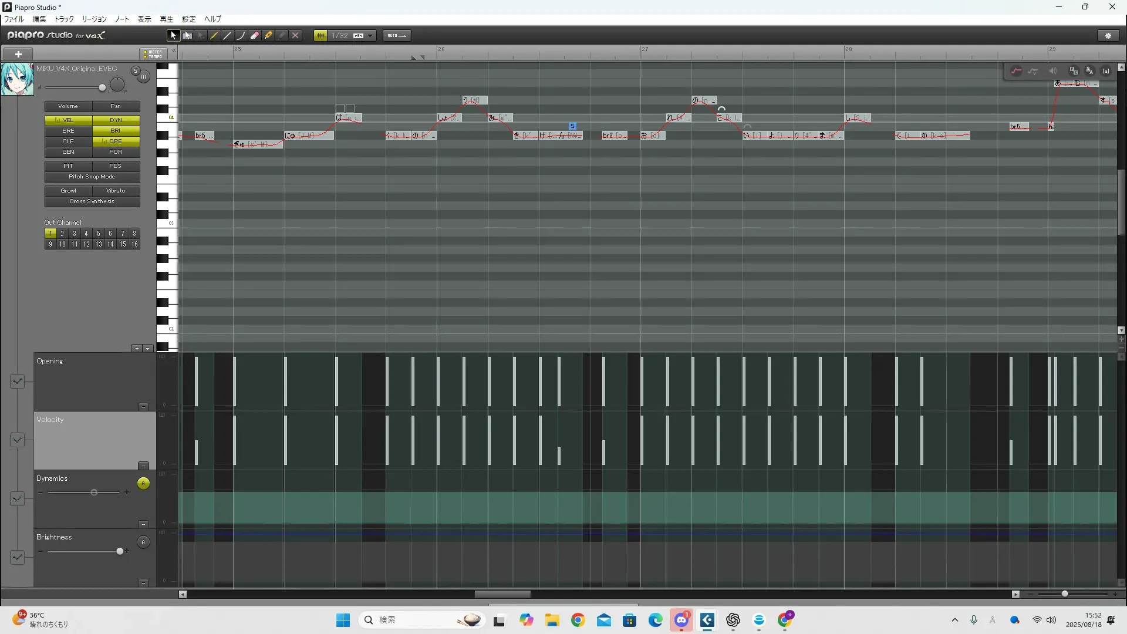Select the arrow pointer tool
Image resolution: width=1127 pixels, height=634 pixels.
coord(173,36)
